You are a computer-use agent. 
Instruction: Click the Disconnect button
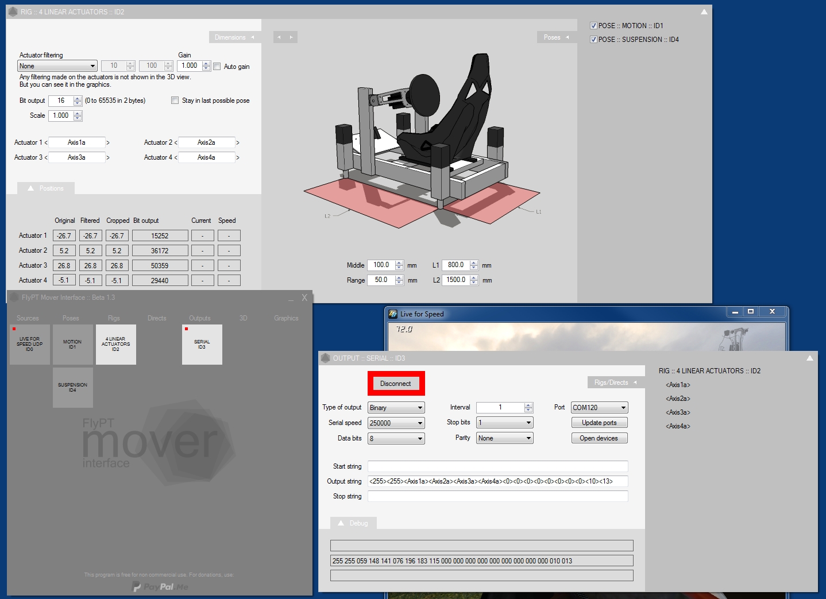[x=396, y=384]
